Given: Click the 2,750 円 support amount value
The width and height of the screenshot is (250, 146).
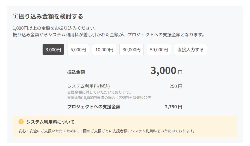Looking at the screenshot, I should tap(173, 107).
